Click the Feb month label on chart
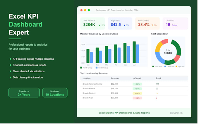 point(97,65)
